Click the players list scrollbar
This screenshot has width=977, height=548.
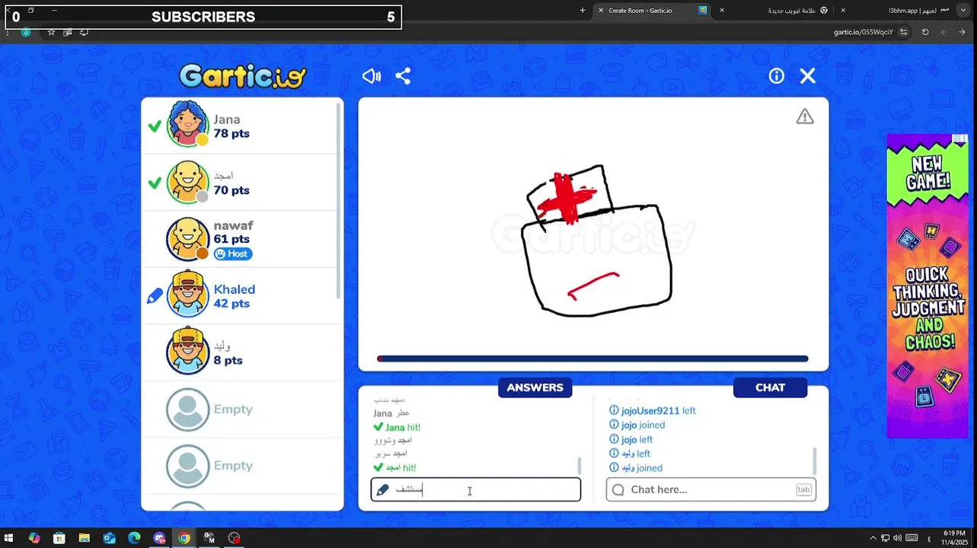click(339, 202)
